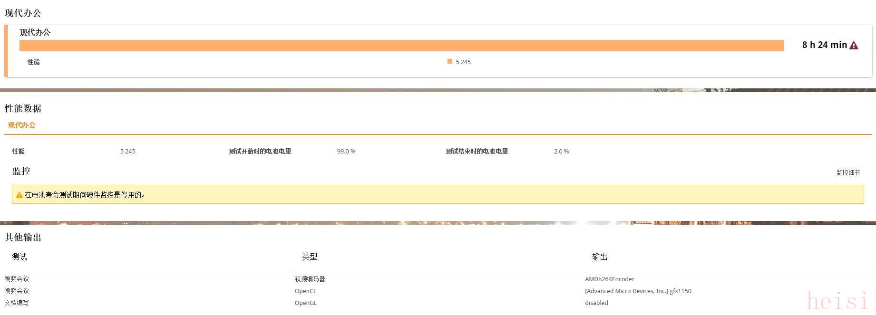Click the orange battery life result bar
The height and width of the screenshot is (315, 876).
tap(401, 46)
